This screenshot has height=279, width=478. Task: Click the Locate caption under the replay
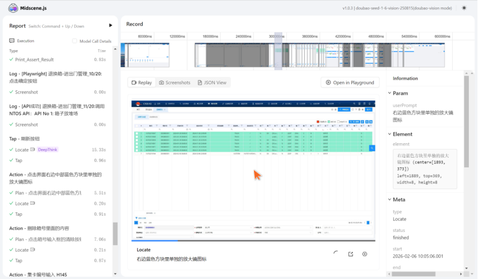[143, 250]
